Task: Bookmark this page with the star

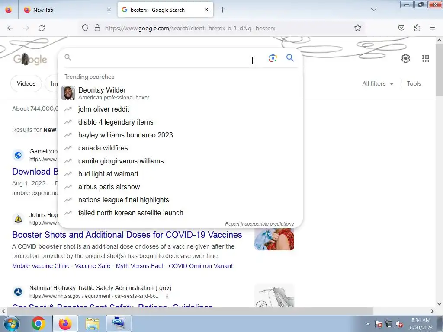Action: coord(358,28)
